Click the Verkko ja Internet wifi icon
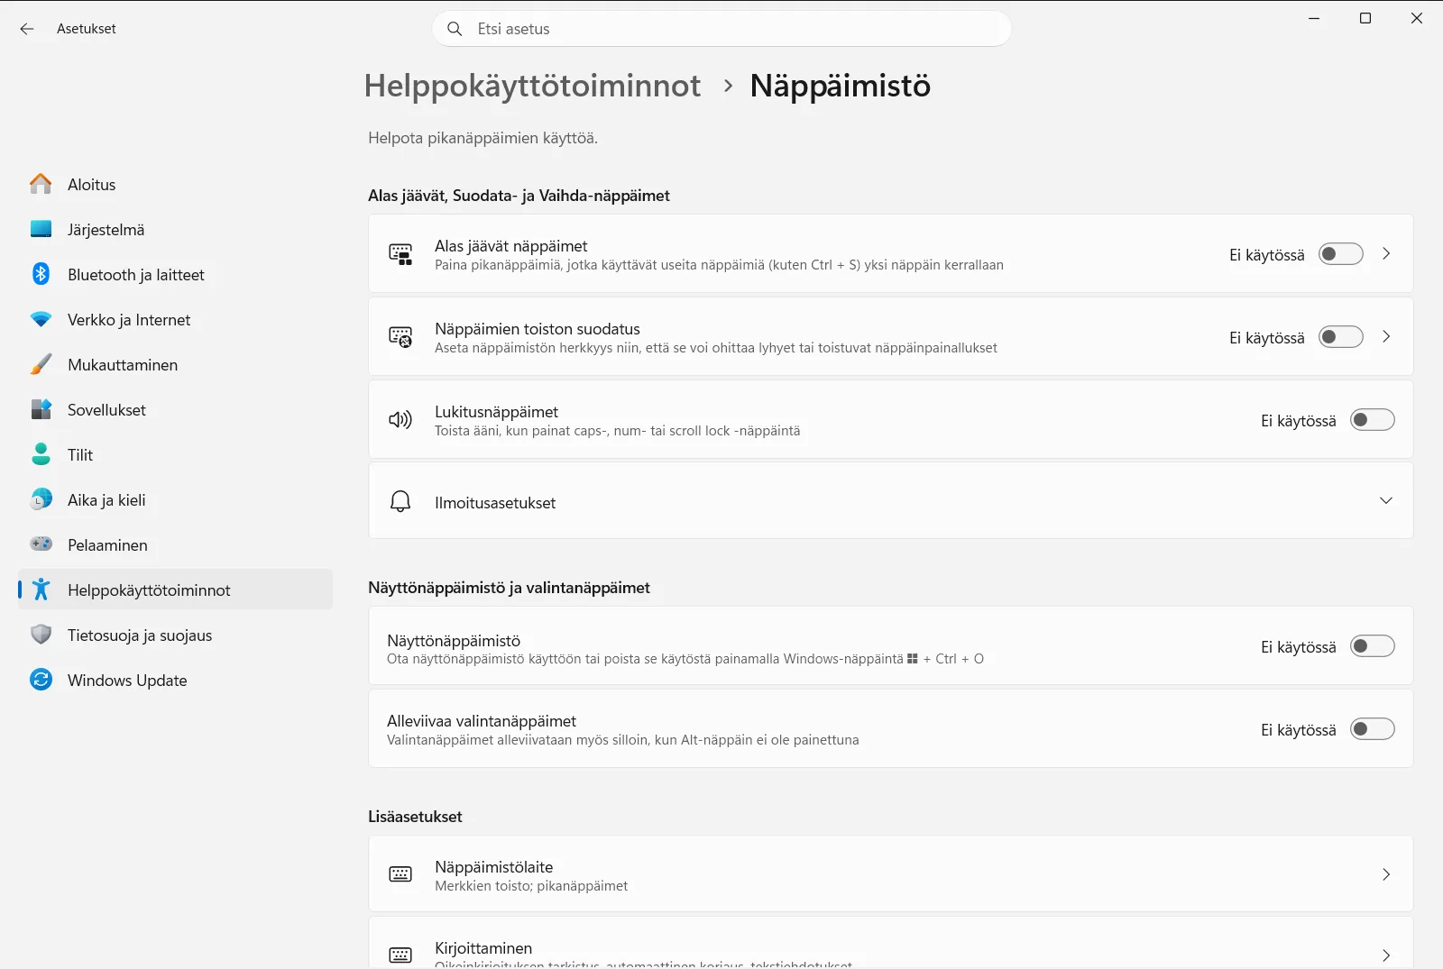 tap(41, 319)
